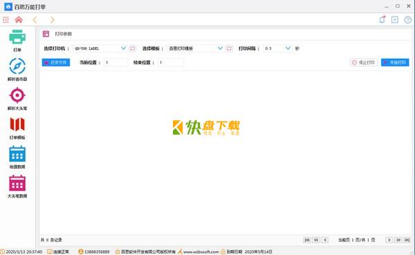415x255 pixels.
Task: Click the current page indicator text
Action: pyautogui.click(x=357, y=240)
